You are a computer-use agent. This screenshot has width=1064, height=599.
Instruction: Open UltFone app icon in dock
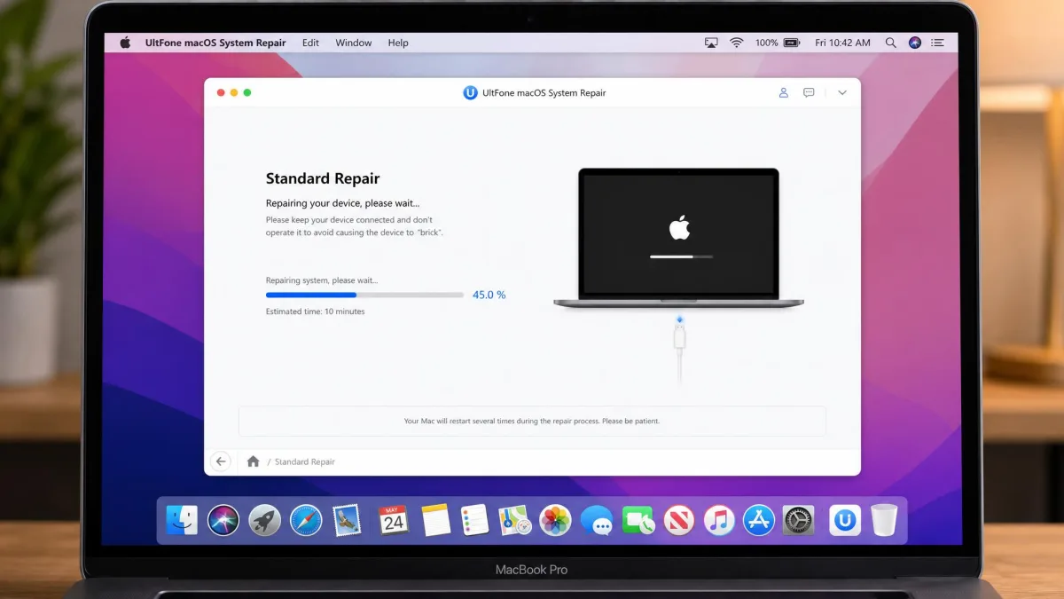coord(845,520)
